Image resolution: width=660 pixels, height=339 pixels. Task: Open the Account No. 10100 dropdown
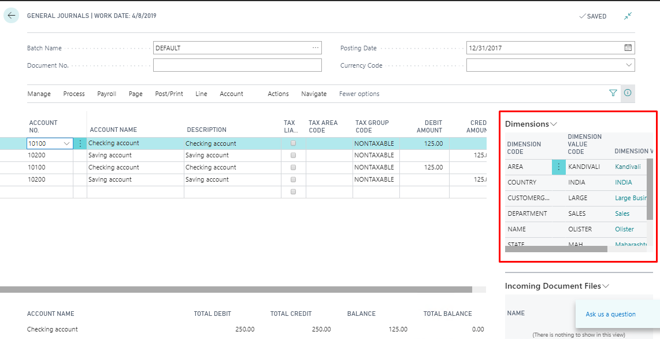point(66,143)
